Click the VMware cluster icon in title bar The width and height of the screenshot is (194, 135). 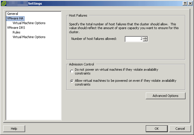click(4, 3)
